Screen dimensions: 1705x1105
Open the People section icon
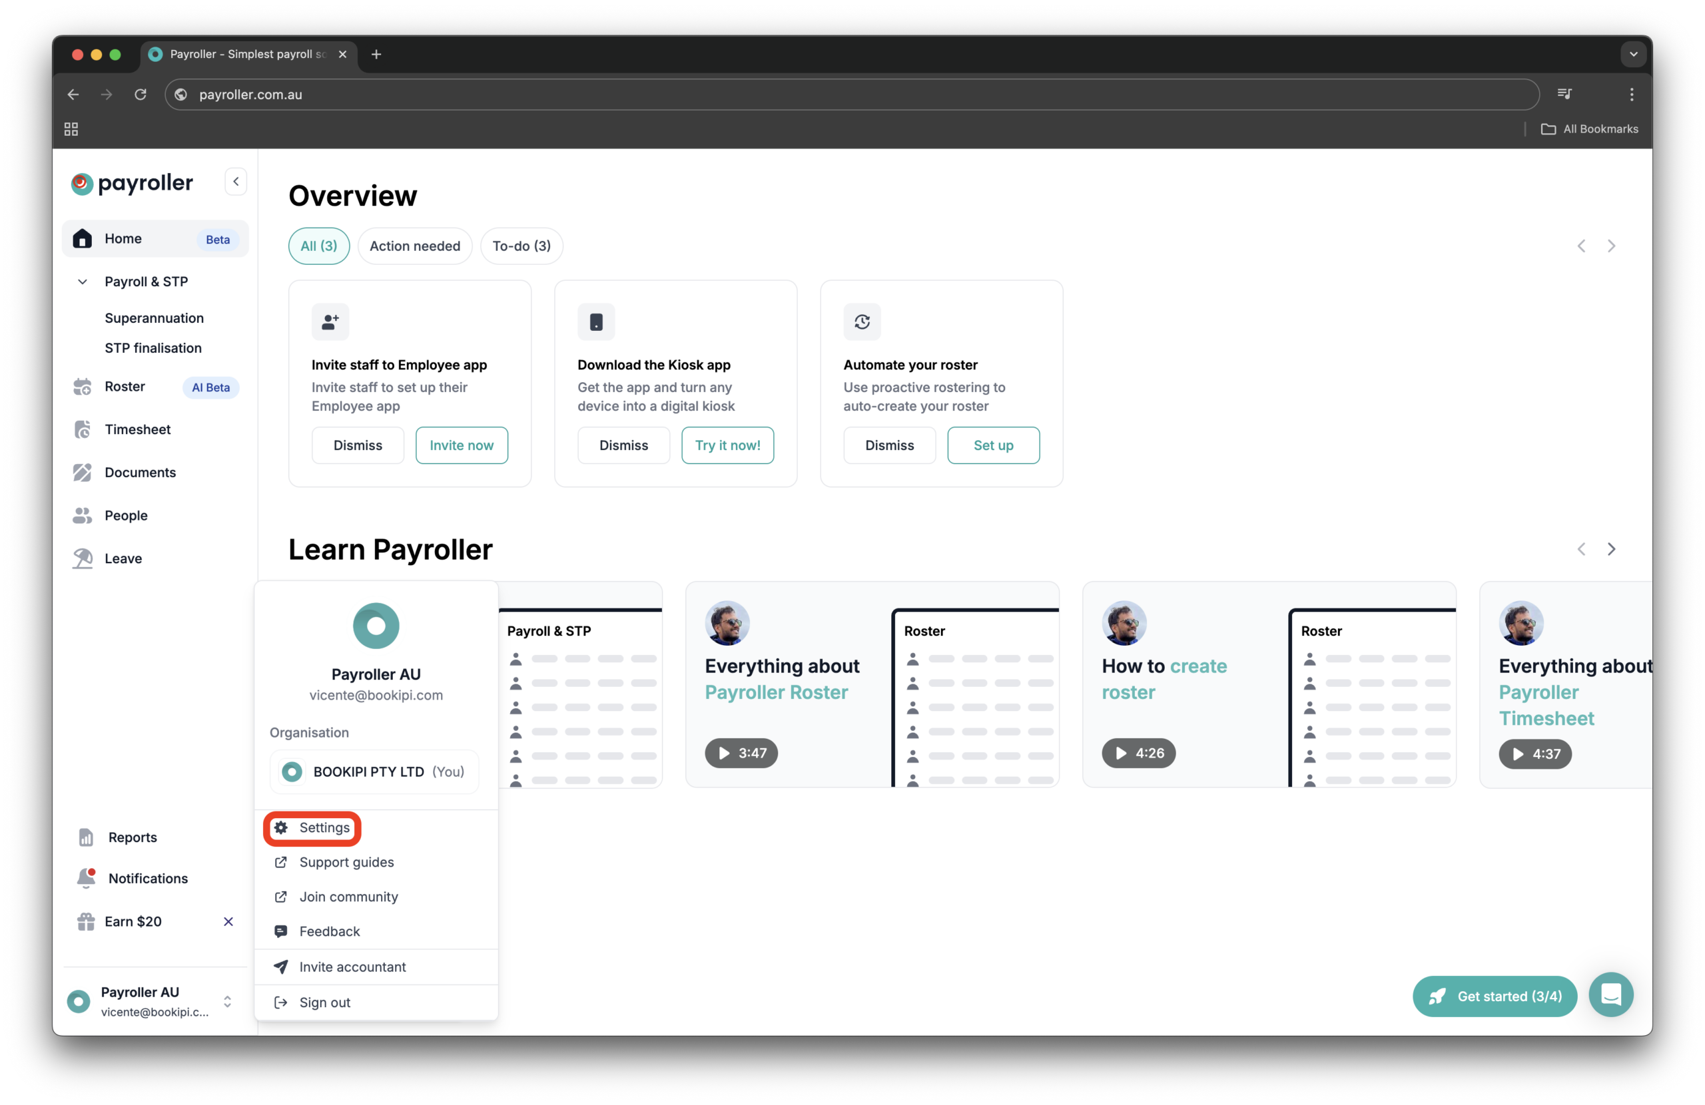83,515
